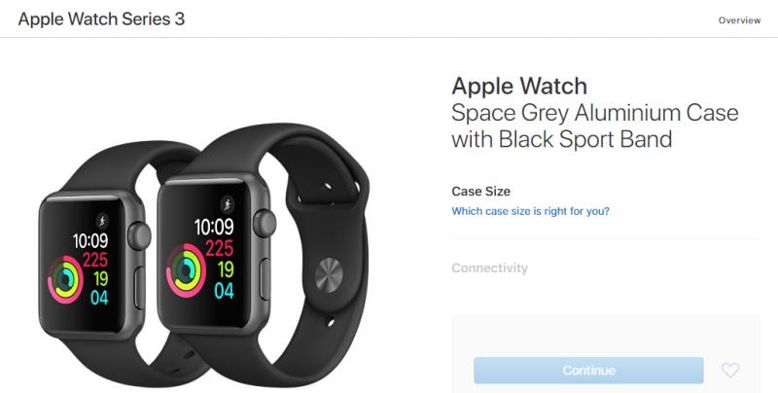Click the activity rings on the left watch
Image resolution: width=778 pixels, height=393 pixels.
click(65, 279)
